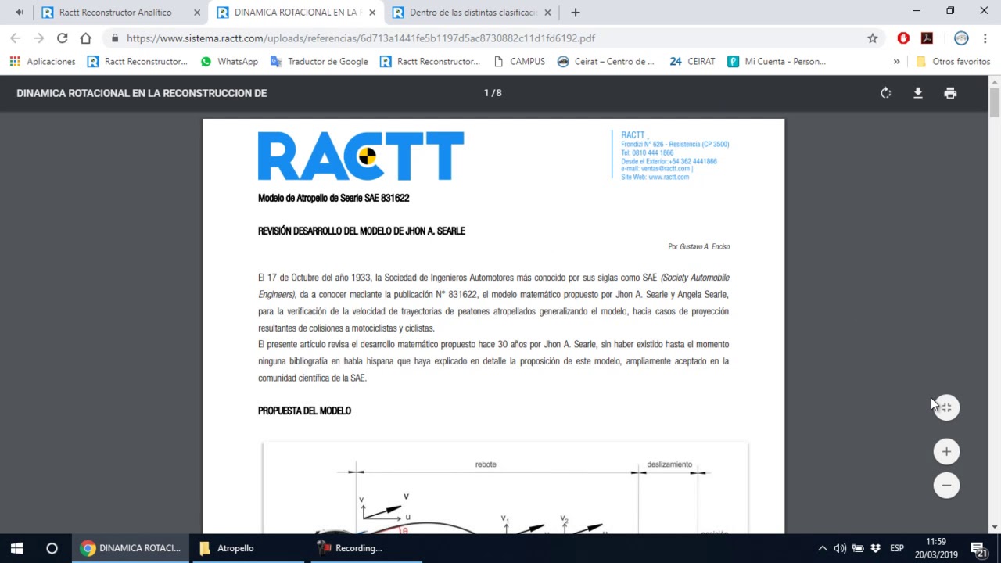
Task: Go to the browser home page
Action: [x=86, y=38]
